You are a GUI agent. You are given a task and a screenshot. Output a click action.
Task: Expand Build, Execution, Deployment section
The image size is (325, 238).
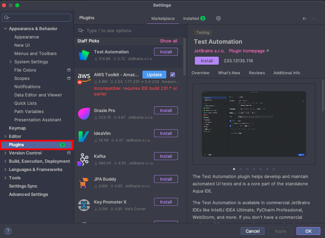click(5, 161)
